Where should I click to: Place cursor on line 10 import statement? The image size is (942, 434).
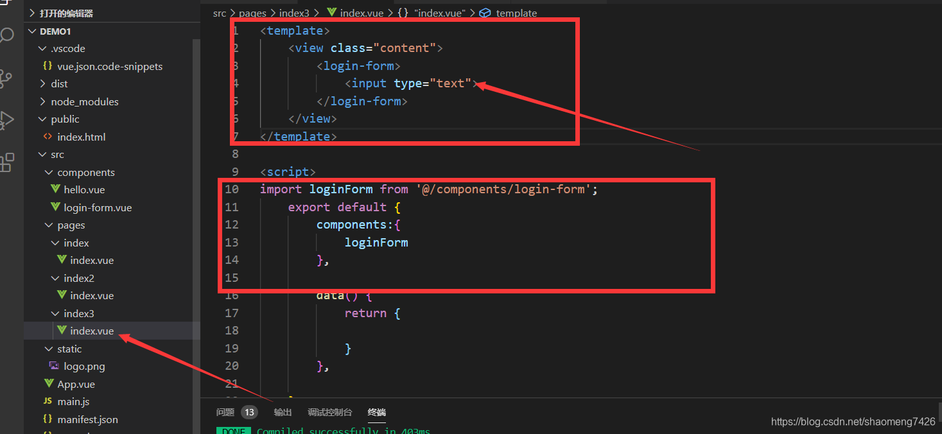pyautogui.click(x=429, y=189)
